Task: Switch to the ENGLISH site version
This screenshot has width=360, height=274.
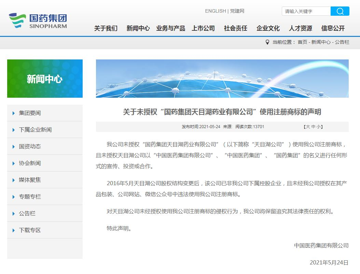Action: (x=215, y=11)
